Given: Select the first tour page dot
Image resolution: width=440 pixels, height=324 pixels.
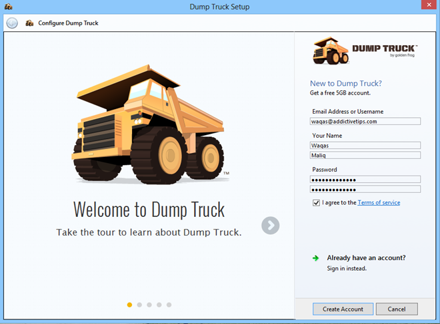Looking at the screenshot, I should tap(129, 305).
